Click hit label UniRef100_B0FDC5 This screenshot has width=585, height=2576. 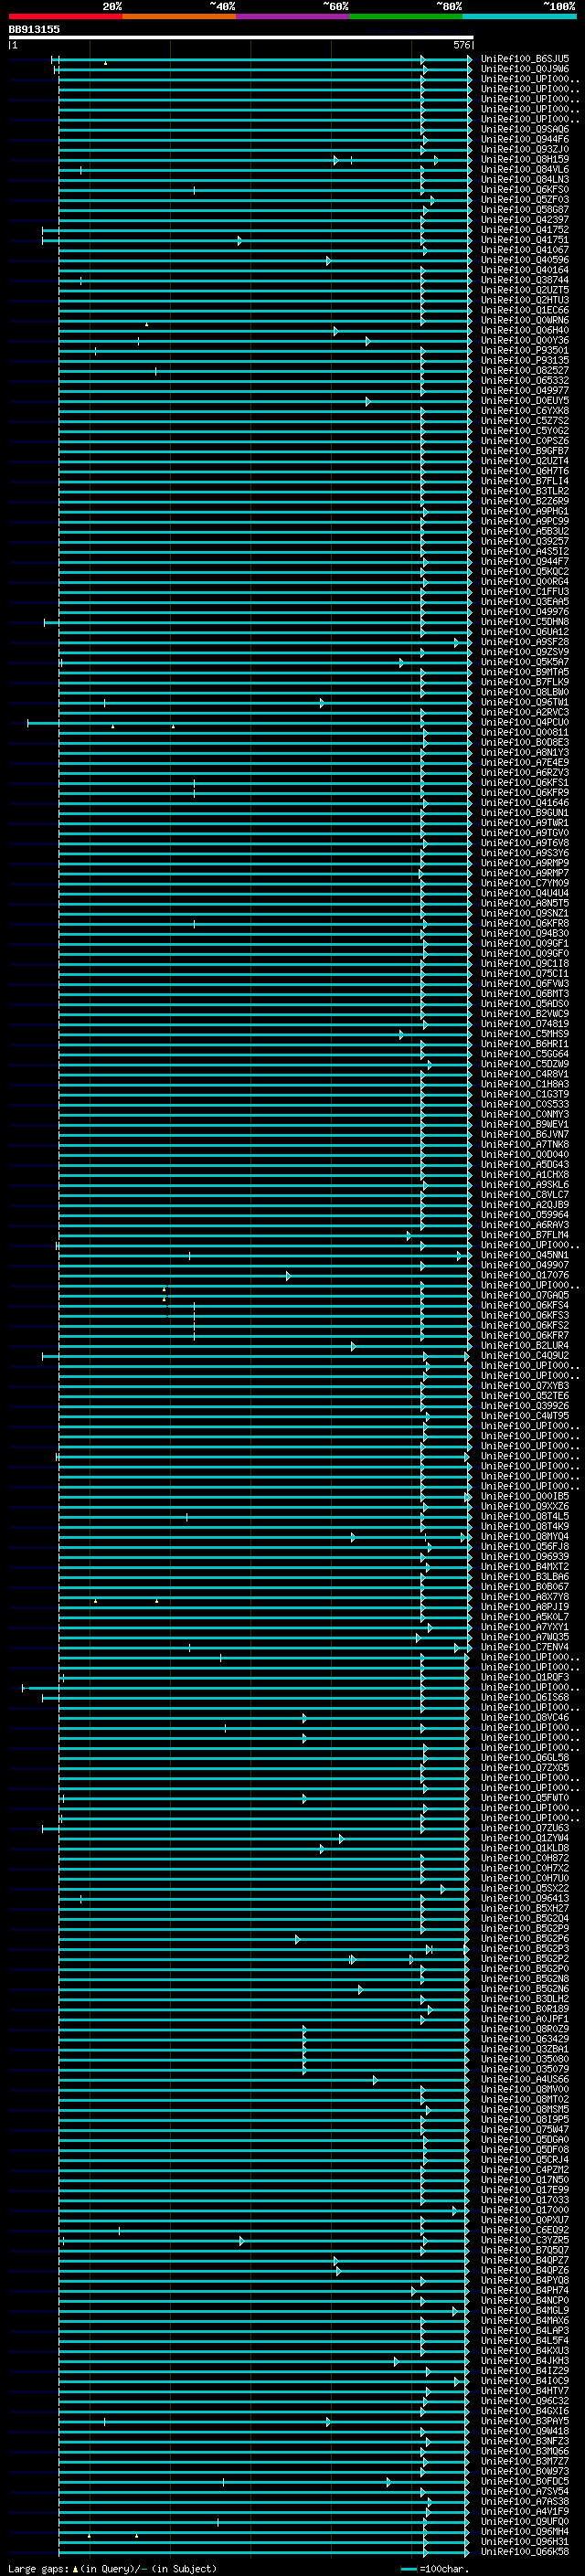[525, 2482]
